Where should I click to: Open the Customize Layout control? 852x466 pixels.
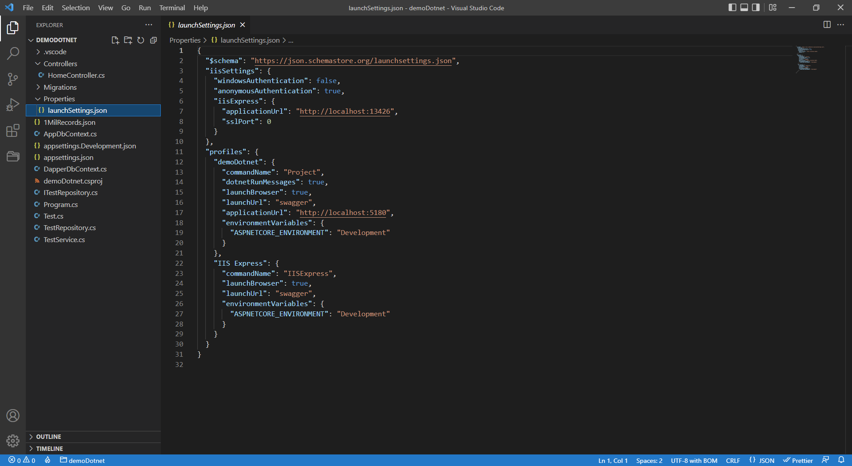[772, 8]
